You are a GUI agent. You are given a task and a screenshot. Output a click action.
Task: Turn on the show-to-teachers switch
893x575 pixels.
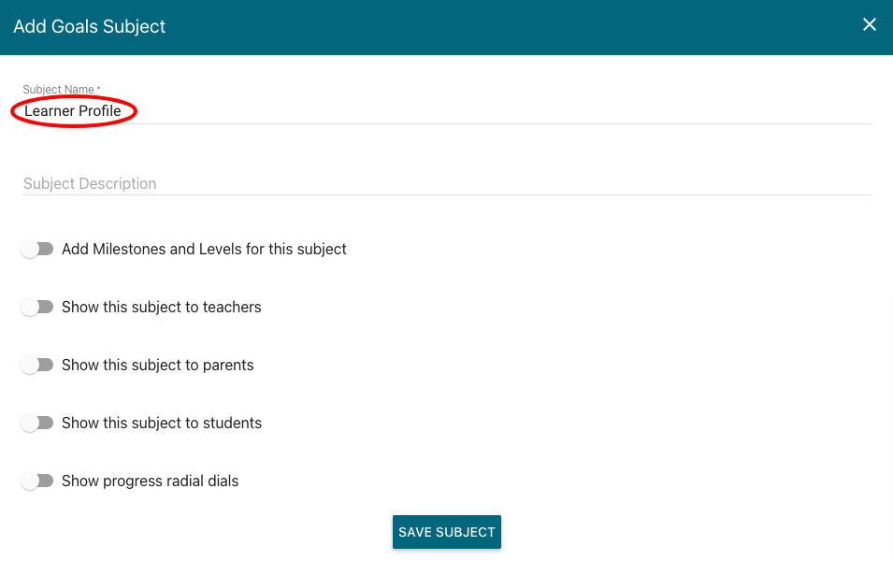[x=37, y=307]
